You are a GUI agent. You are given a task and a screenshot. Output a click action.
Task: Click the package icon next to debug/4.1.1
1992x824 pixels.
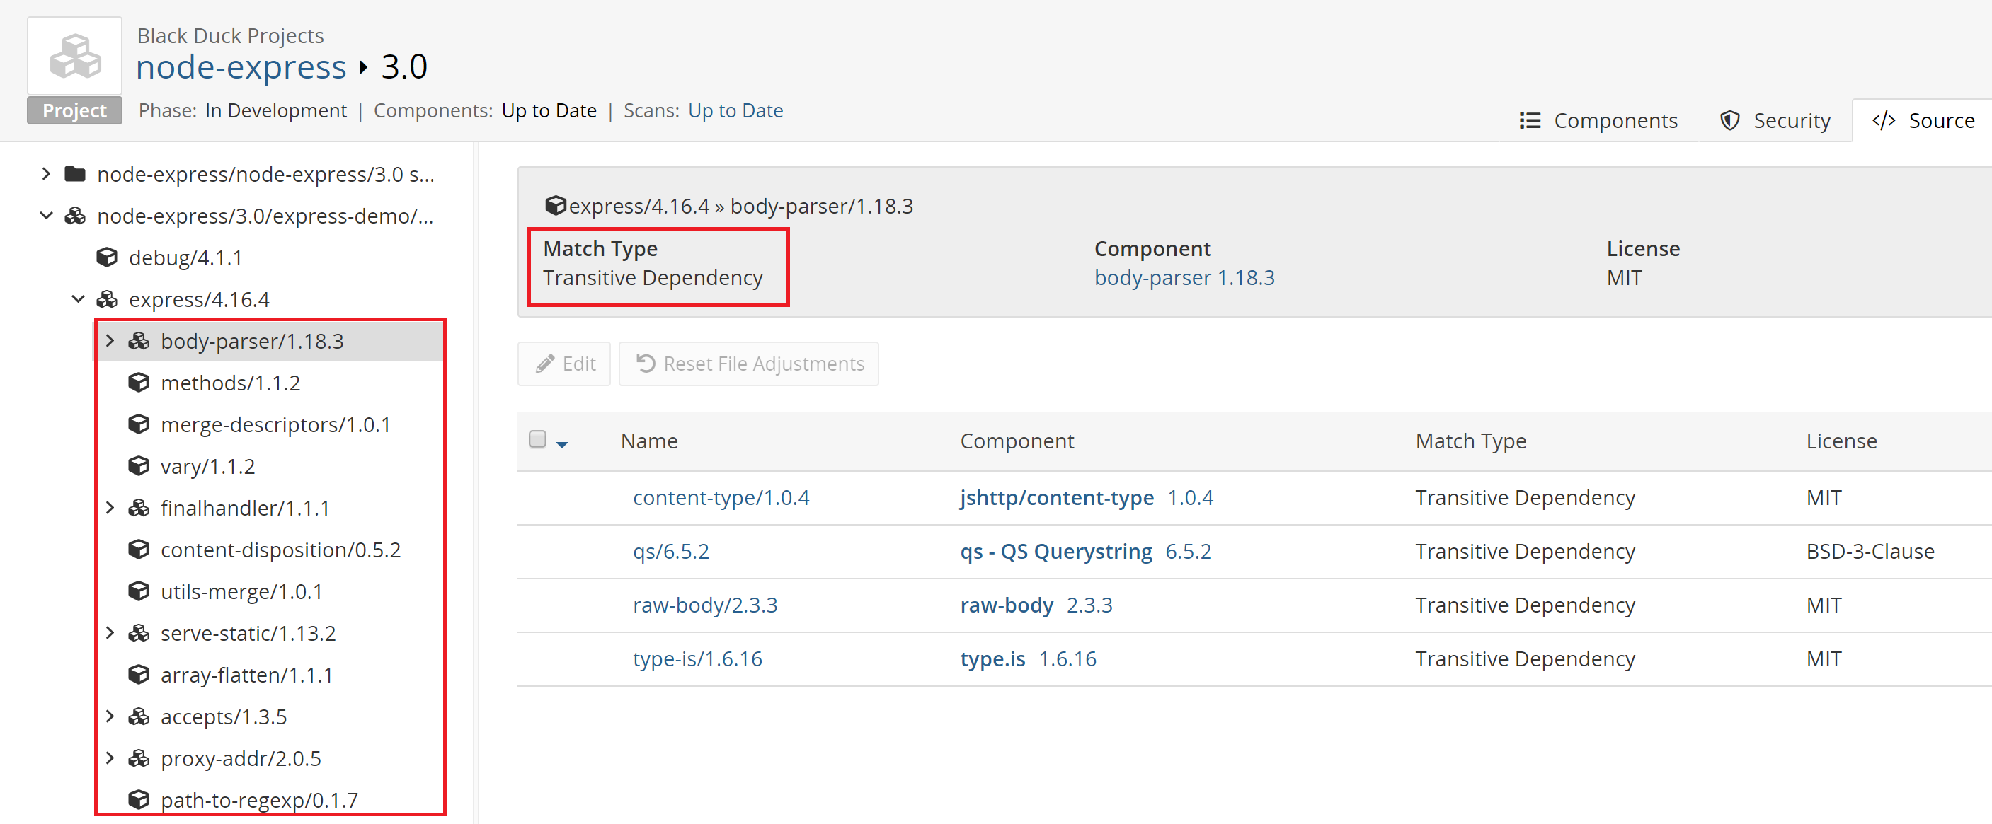click(107, 257)
